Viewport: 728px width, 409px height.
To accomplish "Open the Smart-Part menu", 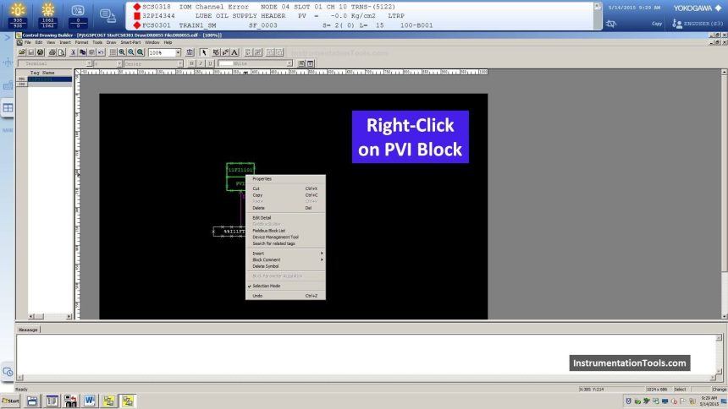I will coord(130,42).
